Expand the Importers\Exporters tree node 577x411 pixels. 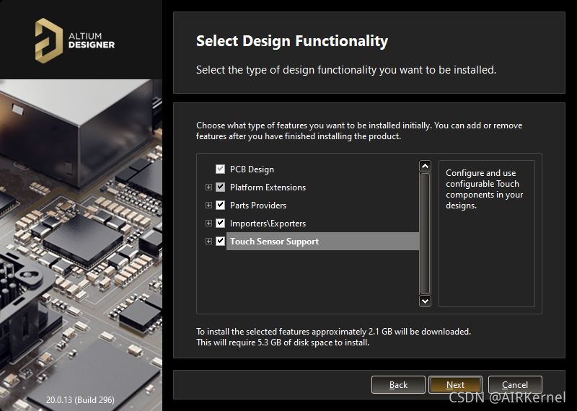coord(209,224)
